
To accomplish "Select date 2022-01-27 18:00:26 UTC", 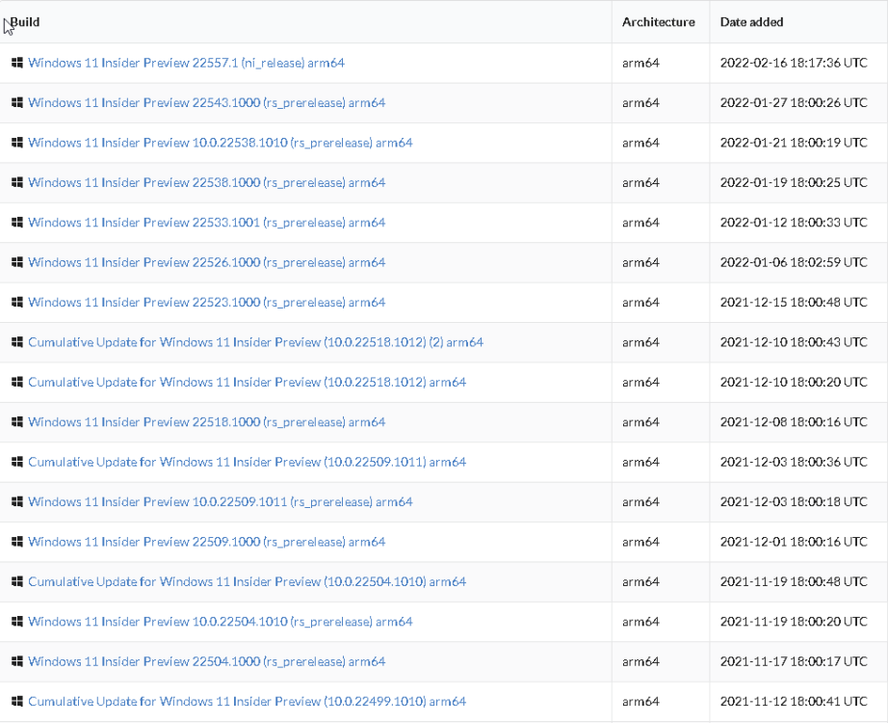I will (x=794, y=102).
